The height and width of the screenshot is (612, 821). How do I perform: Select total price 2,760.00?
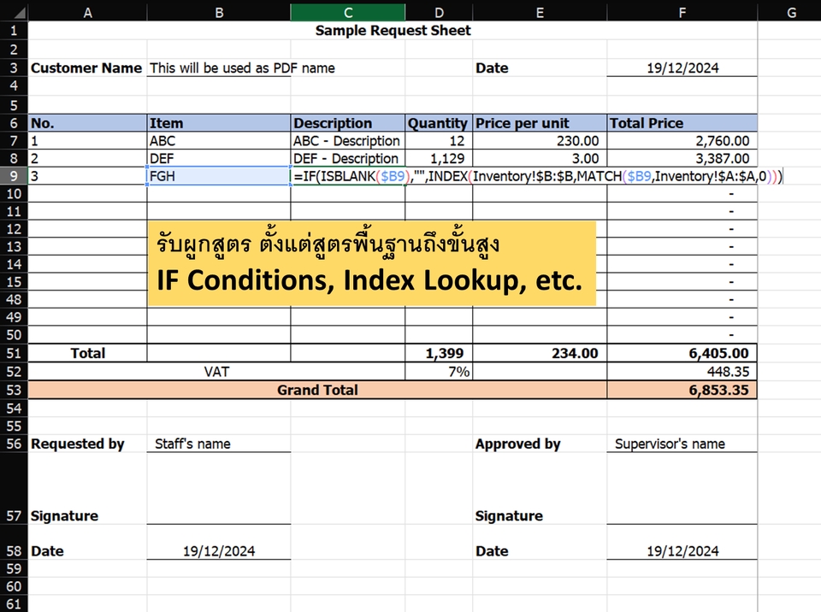click(x=682, y=141)
